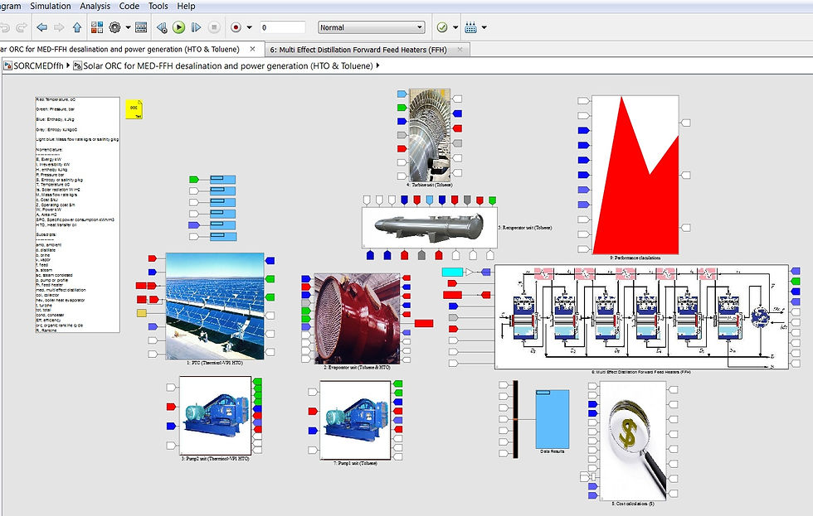Click the Record simulation icon

coord(236,27)
